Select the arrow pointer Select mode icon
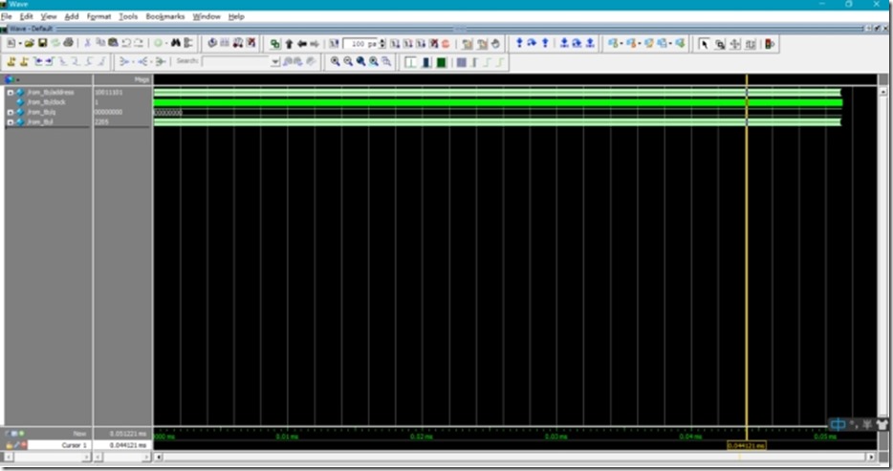 [x=705, y=44]
